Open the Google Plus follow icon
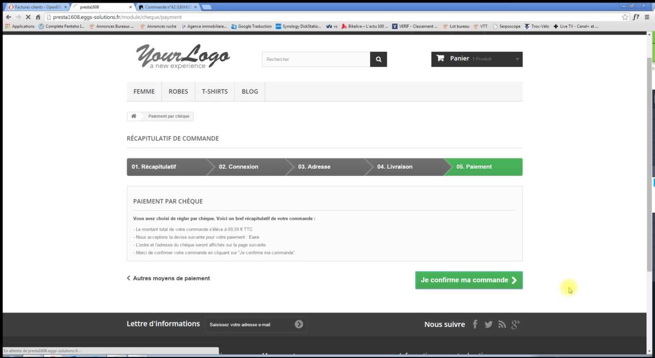Screen dimensions: 655x358 (x=515, y=324)
